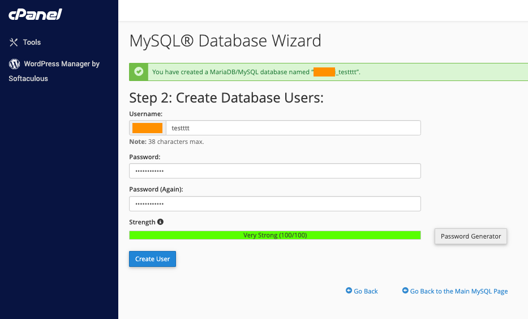The height and width of the screenshot is (319, 528).
Task: Click the 38 characters max note
Action: tap(167, 142)
